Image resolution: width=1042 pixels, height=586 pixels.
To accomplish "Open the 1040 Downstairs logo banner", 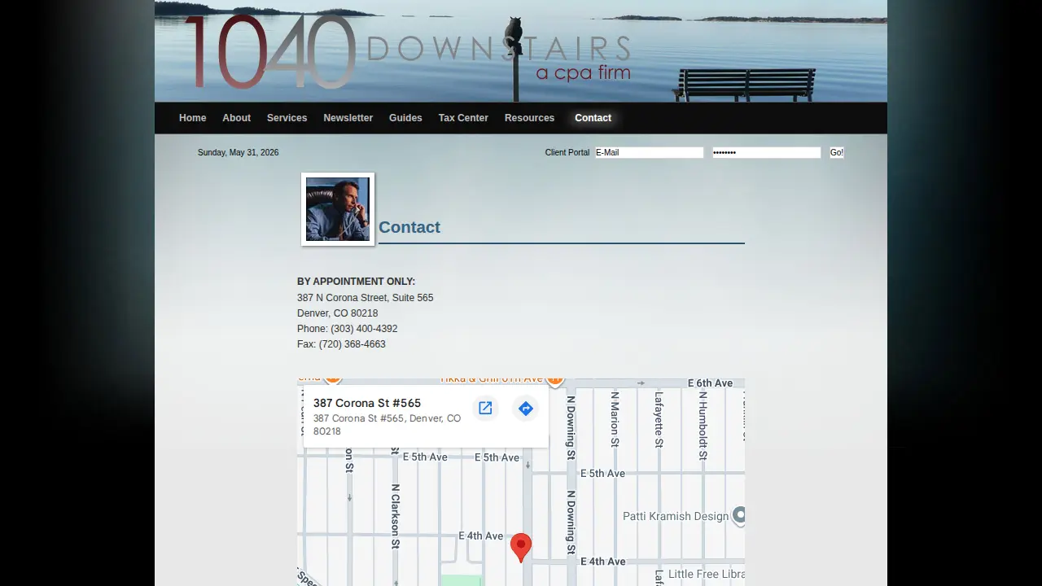I will click(521, 50).
